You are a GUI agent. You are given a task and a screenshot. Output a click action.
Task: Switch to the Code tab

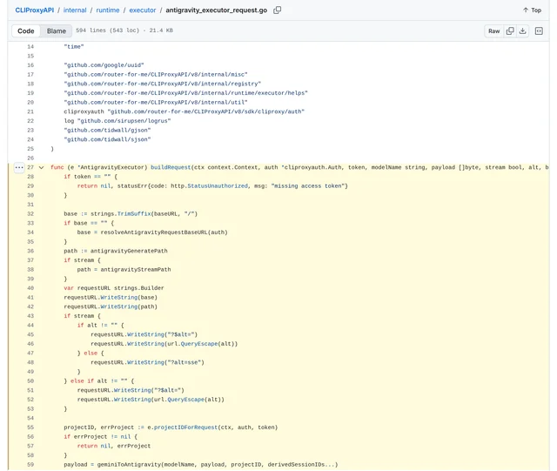[x=26, y=31]
